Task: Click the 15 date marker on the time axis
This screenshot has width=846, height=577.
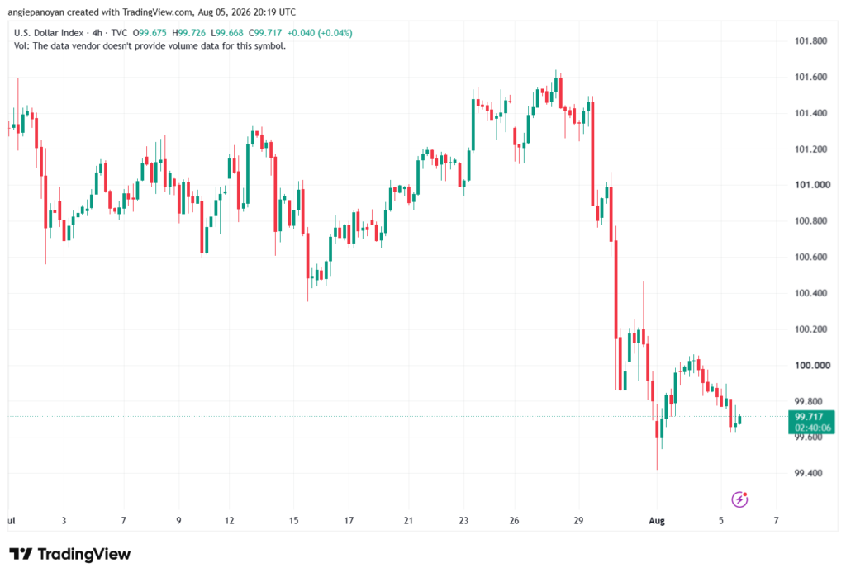Action: click(x=293, y=520)
